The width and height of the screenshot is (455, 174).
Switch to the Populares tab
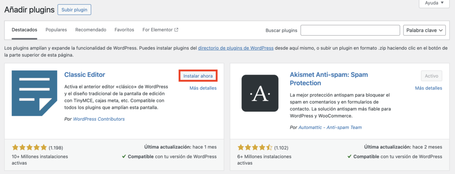pyautogui.click(x=56, y=30)
